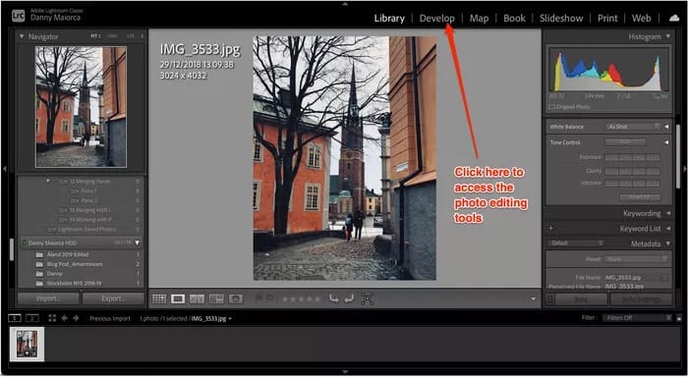Image resolution: width=688 pixels, height=378 pixels.
Task: Click the Åland 2019 Edited folder icon
Action: click(x=39, y=254)
